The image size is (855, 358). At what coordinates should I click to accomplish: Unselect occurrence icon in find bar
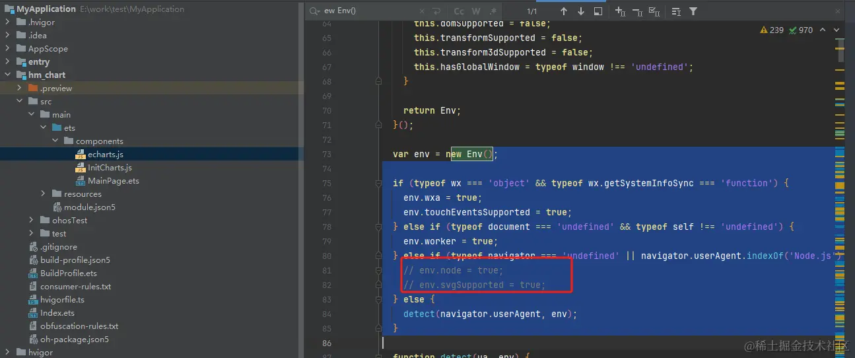point(637,11)
